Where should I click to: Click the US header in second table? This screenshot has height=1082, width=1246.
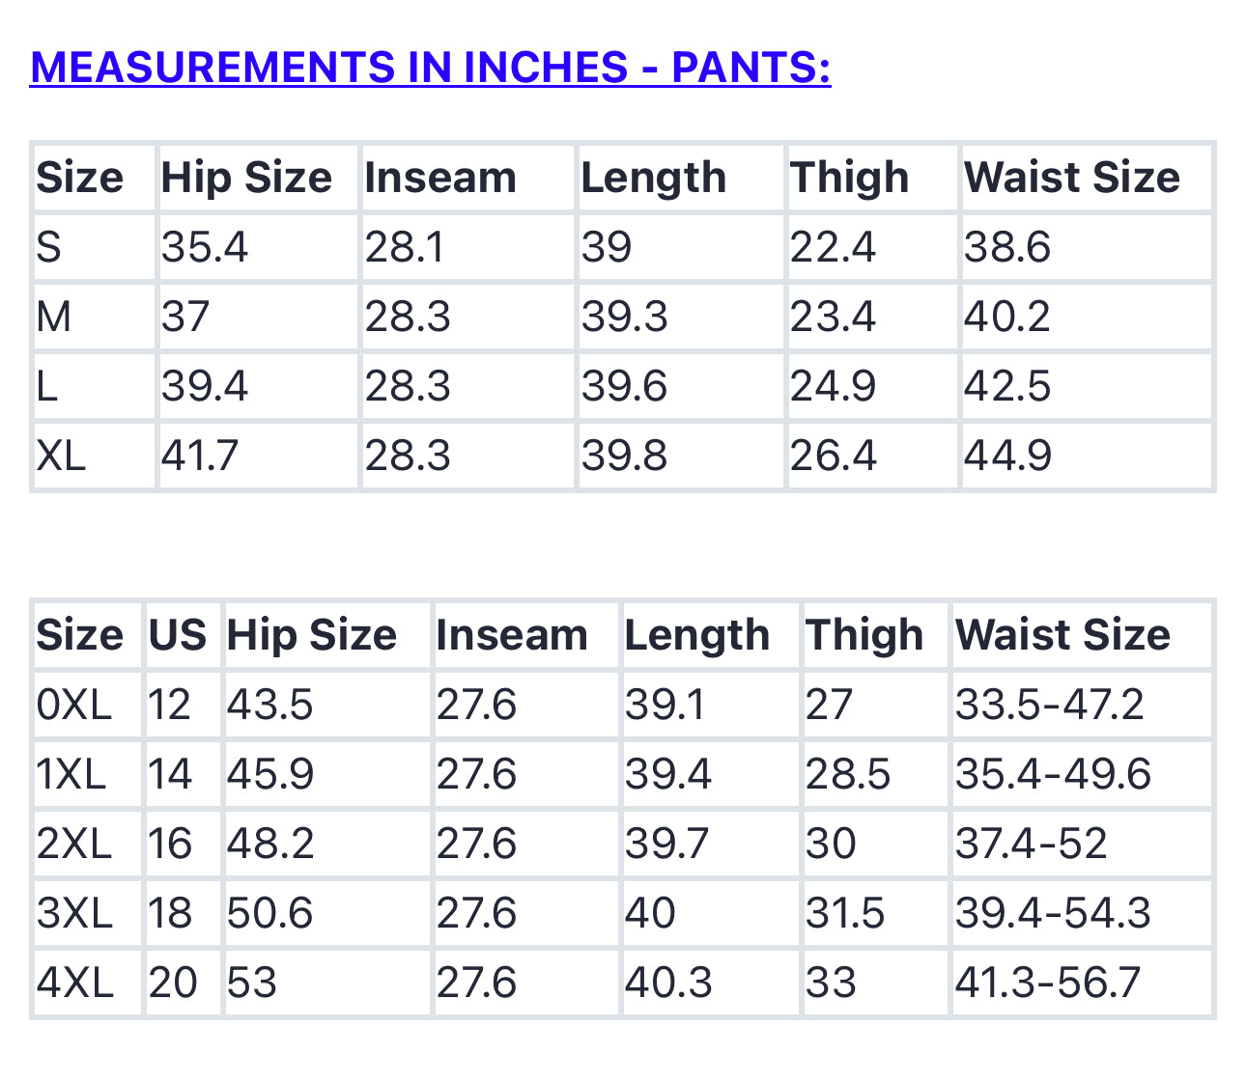177,635
